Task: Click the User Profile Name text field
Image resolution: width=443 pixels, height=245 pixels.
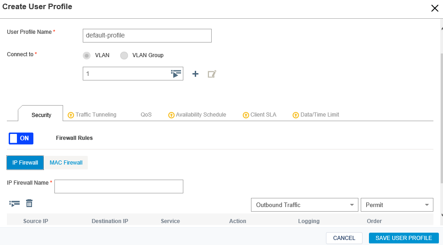Action: [x=147, y=36]
